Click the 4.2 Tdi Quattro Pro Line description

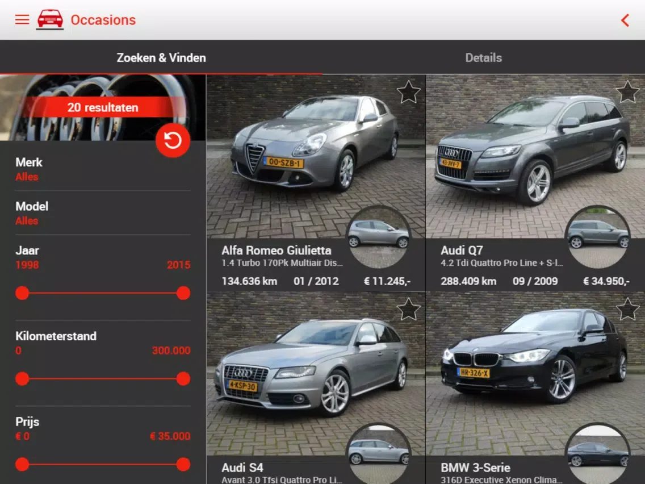[x=502, y=263]
